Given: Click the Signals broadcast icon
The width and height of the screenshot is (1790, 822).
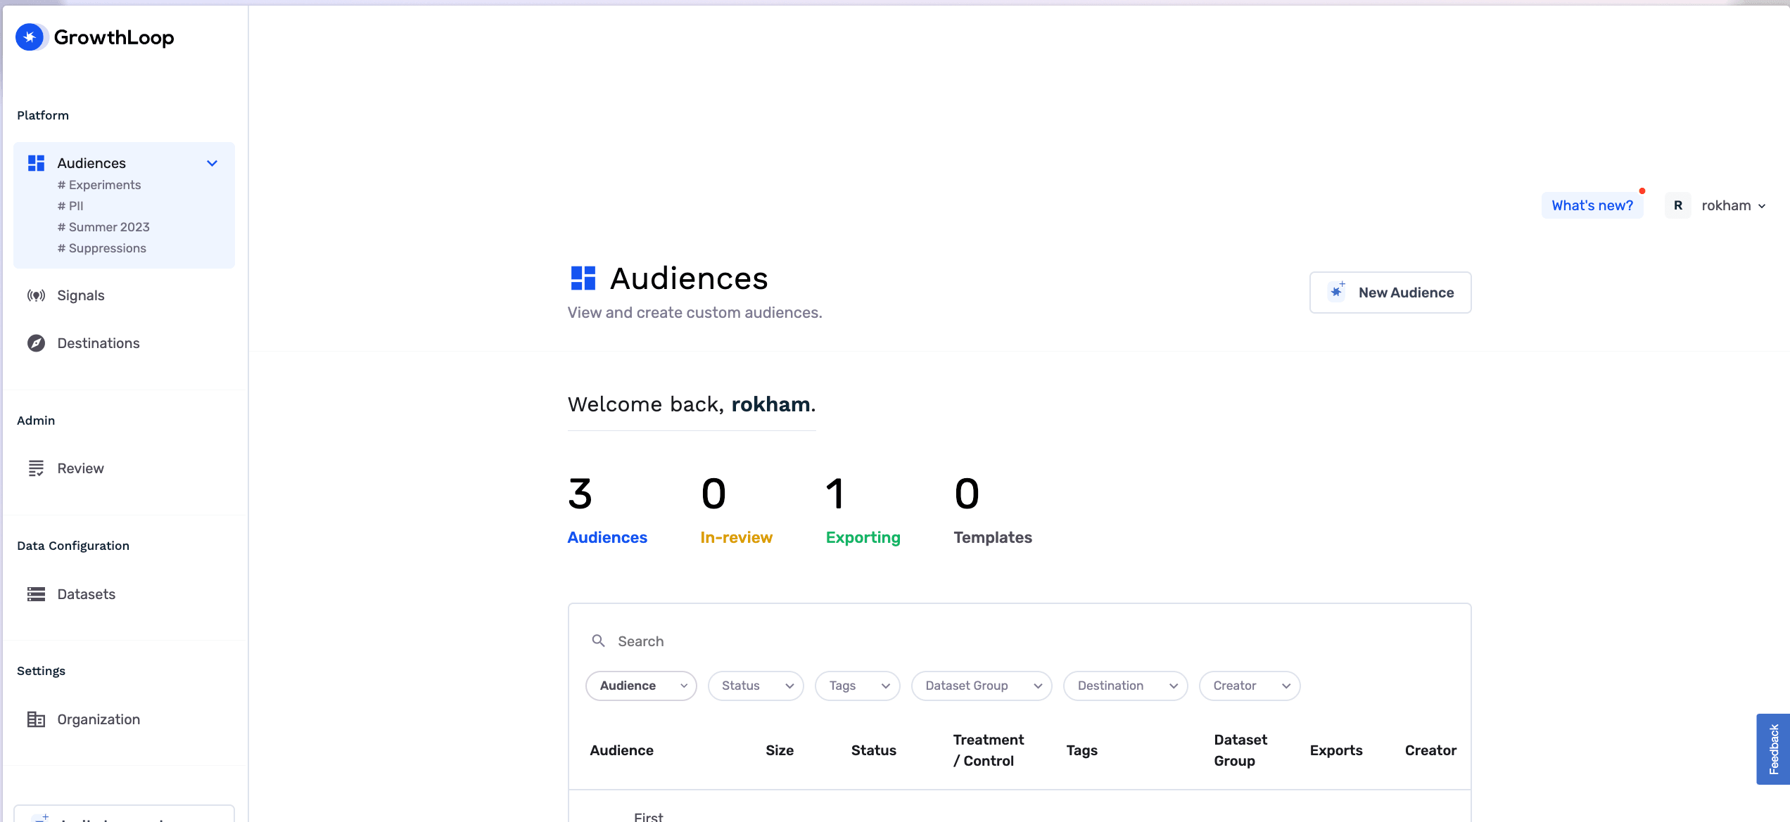Looking at the screenshot, I should [36, 295].
